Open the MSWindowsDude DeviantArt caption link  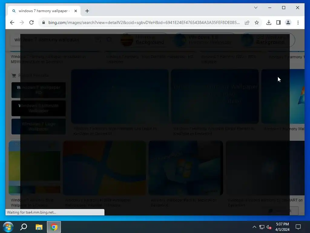click(x=48, y=59)
